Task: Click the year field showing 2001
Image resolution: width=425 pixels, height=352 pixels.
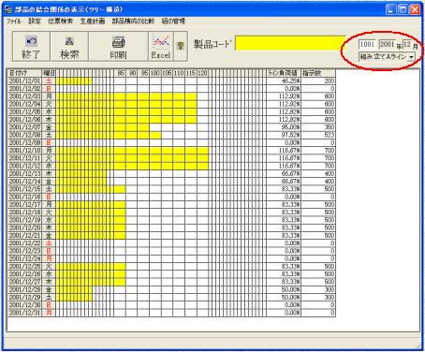Action: click(x=387, y=45)
